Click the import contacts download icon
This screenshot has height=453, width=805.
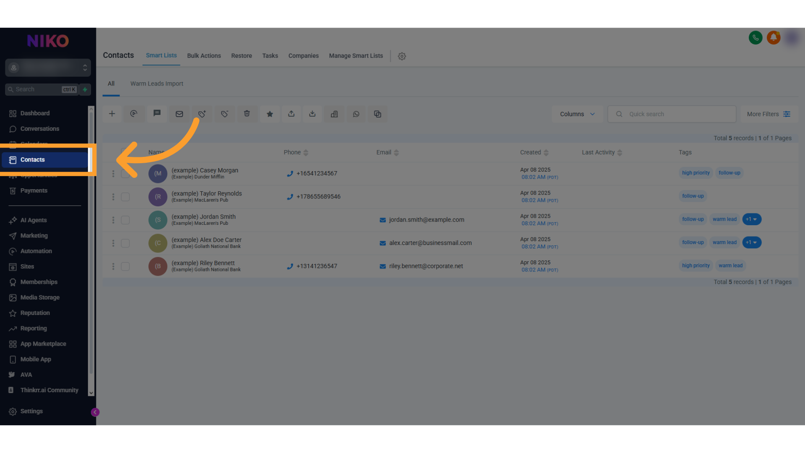[x=312, y=114]
